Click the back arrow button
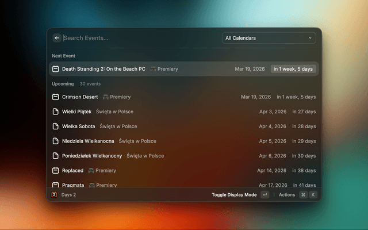368x230 pixels. [x=57, y=38]
